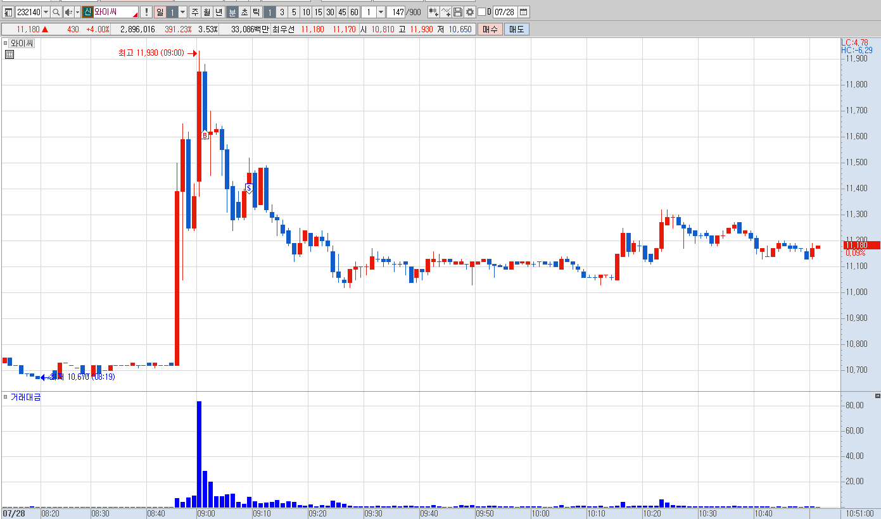The height and width of the screenshot is (519, 881).
Task: Click the stock search magnifier icon
Action: click(x=56, y=12)
